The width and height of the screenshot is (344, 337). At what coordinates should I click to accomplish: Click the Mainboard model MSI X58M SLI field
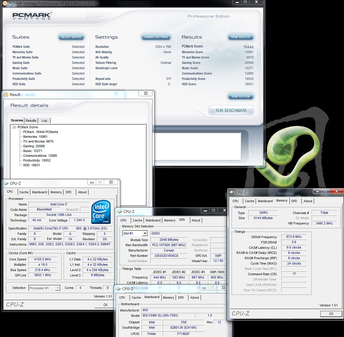coord(168,316)
